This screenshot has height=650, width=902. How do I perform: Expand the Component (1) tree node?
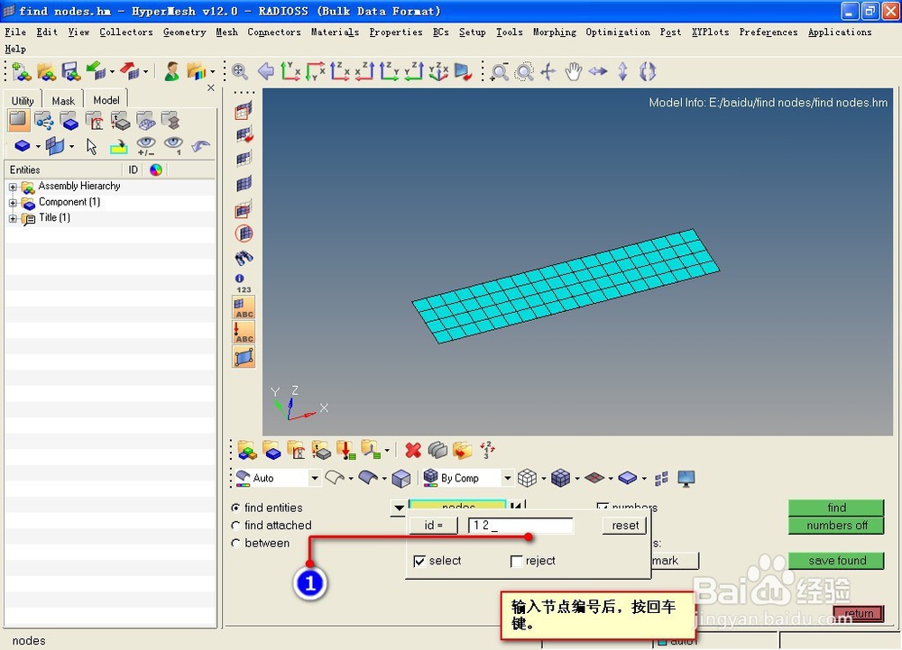tap(13, 203)
